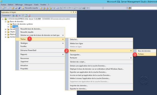Click the Stop square icon in Object Explorer
This screenshot has height=95, width=157.
click(x=20, y=15)
